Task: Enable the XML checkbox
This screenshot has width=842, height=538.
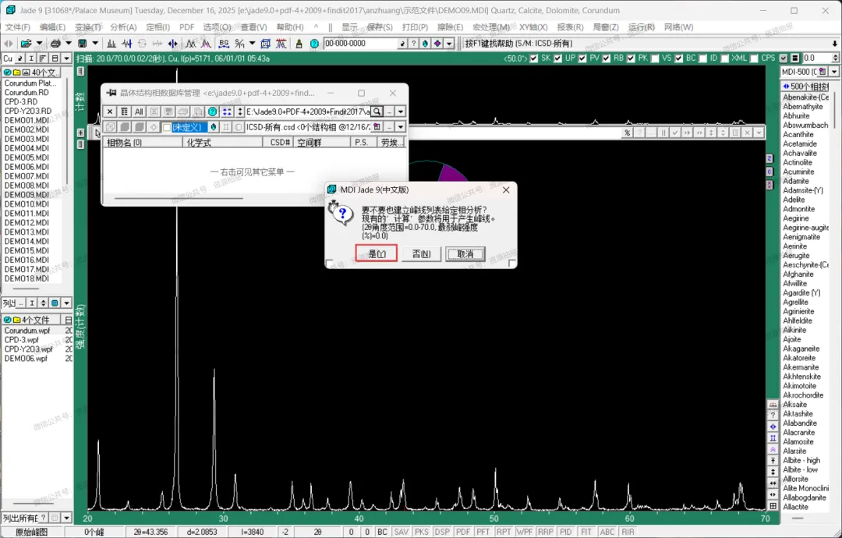Action: click(x=725, y=58)
